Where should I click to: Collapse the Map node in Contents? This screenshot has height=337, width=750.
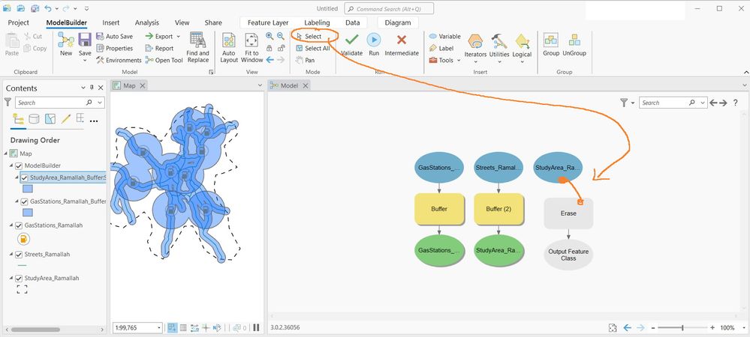[5, 154]
